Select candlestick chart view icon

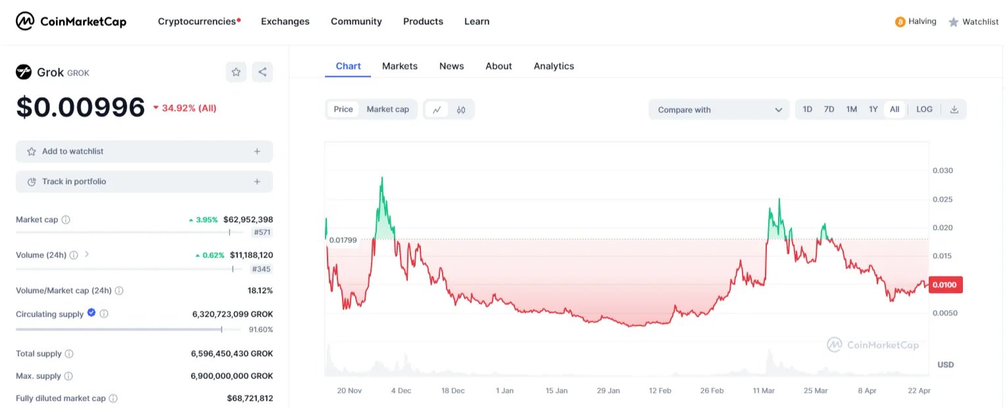click(x=461, y=110)
